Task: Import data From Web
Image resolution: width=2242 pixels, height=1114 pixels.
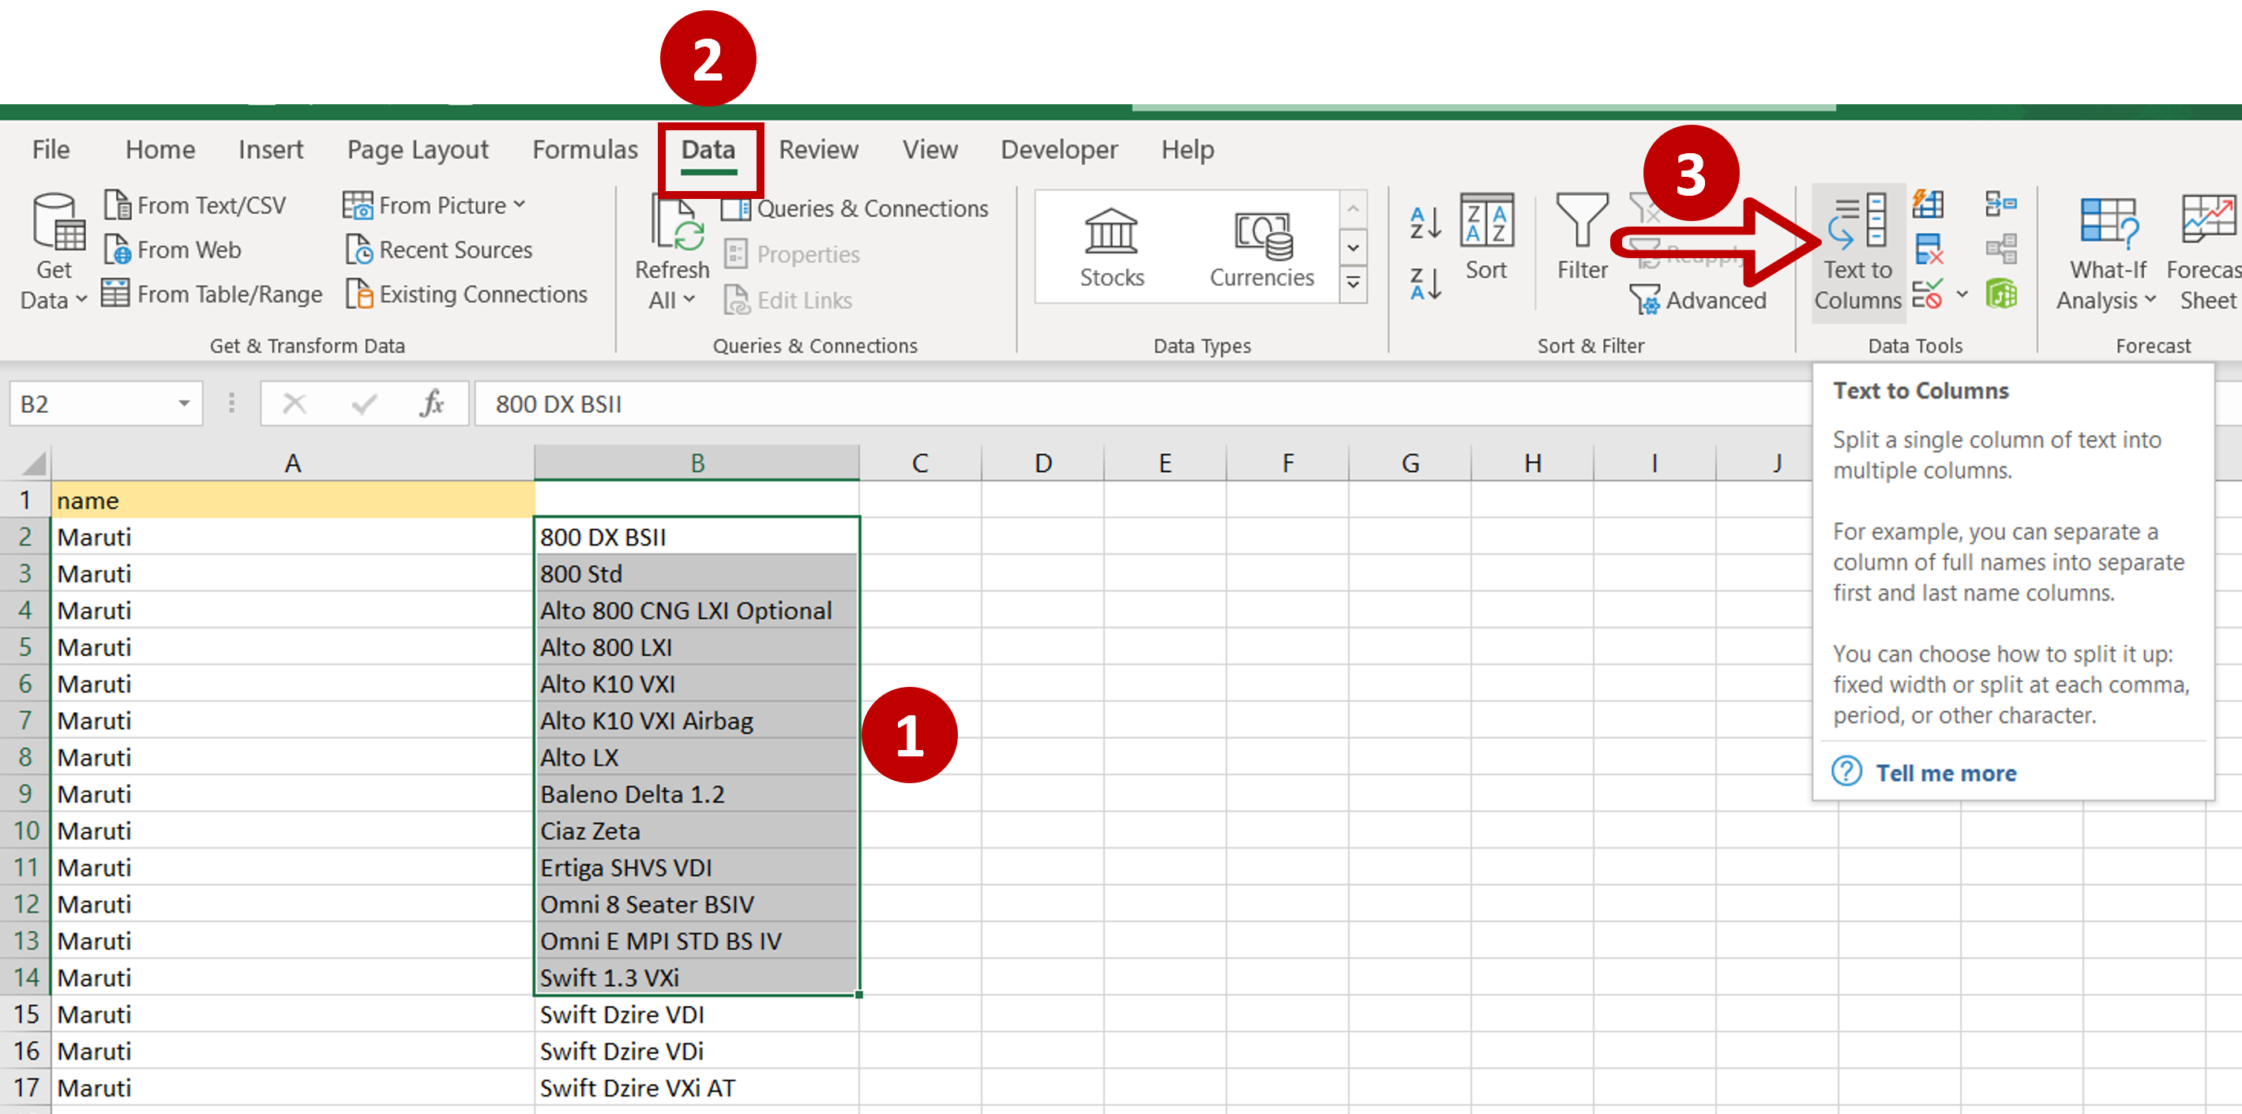Action: (x=172, y=249)
